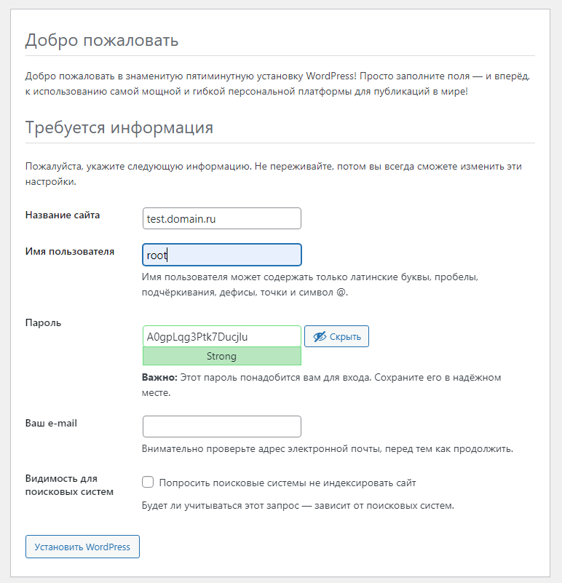562x583 pixels.
Task: Click the 'Ваш e-mail' field label
Action: coord(51,423)
